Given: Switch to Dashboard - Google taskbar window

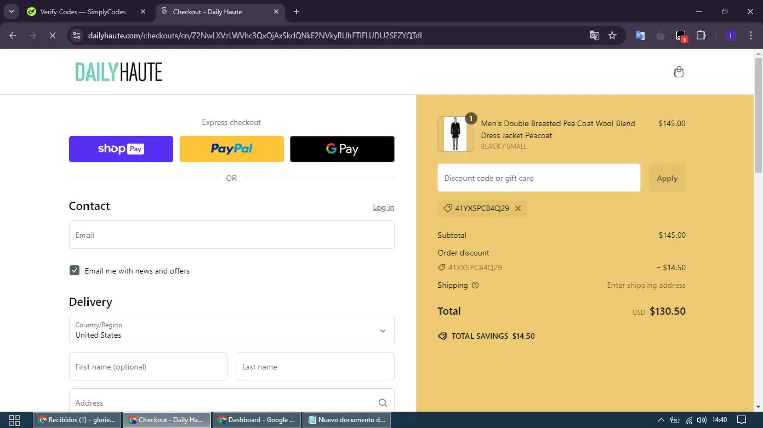Looking at the screenshot, I should pos(256,420).
